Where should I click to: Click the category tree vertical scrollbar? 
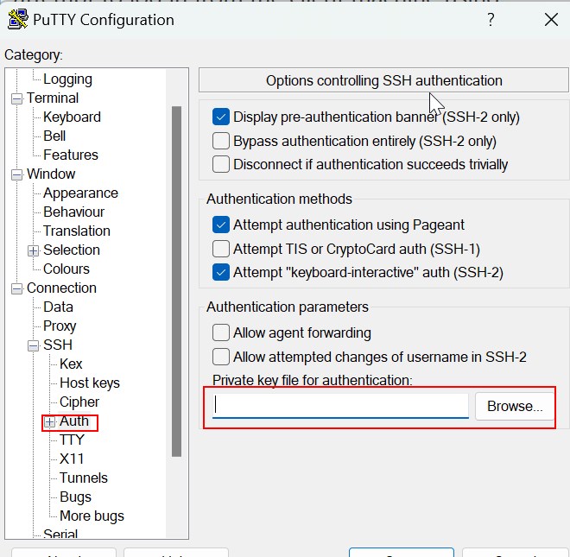[176, 276]
